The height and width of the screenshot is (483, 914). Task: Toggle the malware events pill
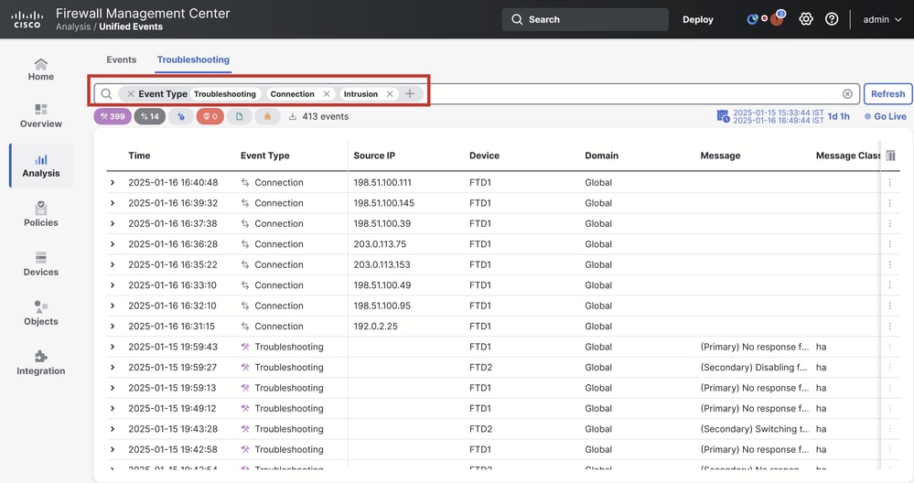coord(267,116)
